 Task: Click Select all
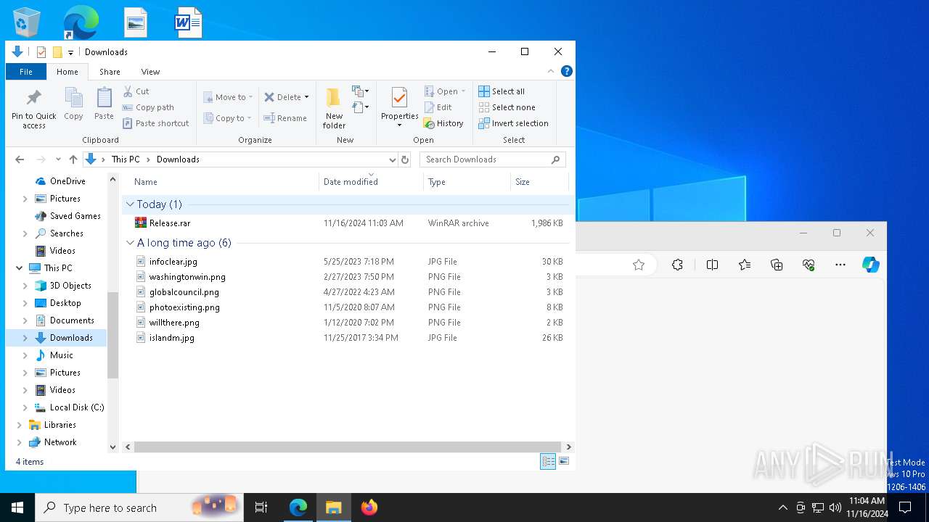coord(502,91)
